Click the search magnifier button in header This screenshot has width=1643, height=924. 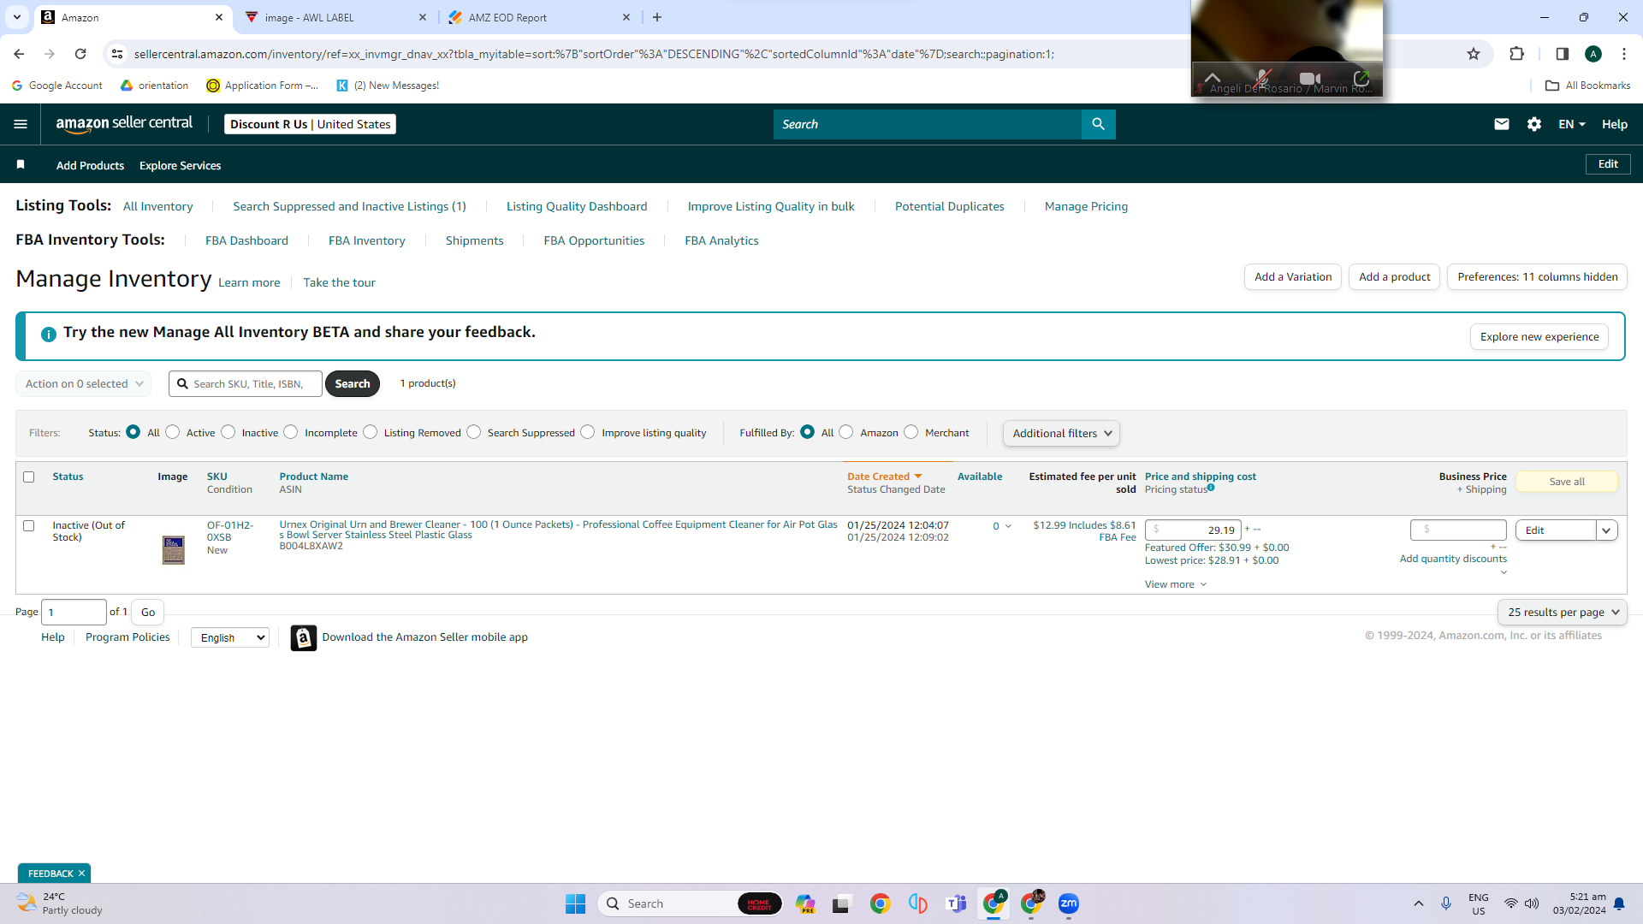(1098, 124)
